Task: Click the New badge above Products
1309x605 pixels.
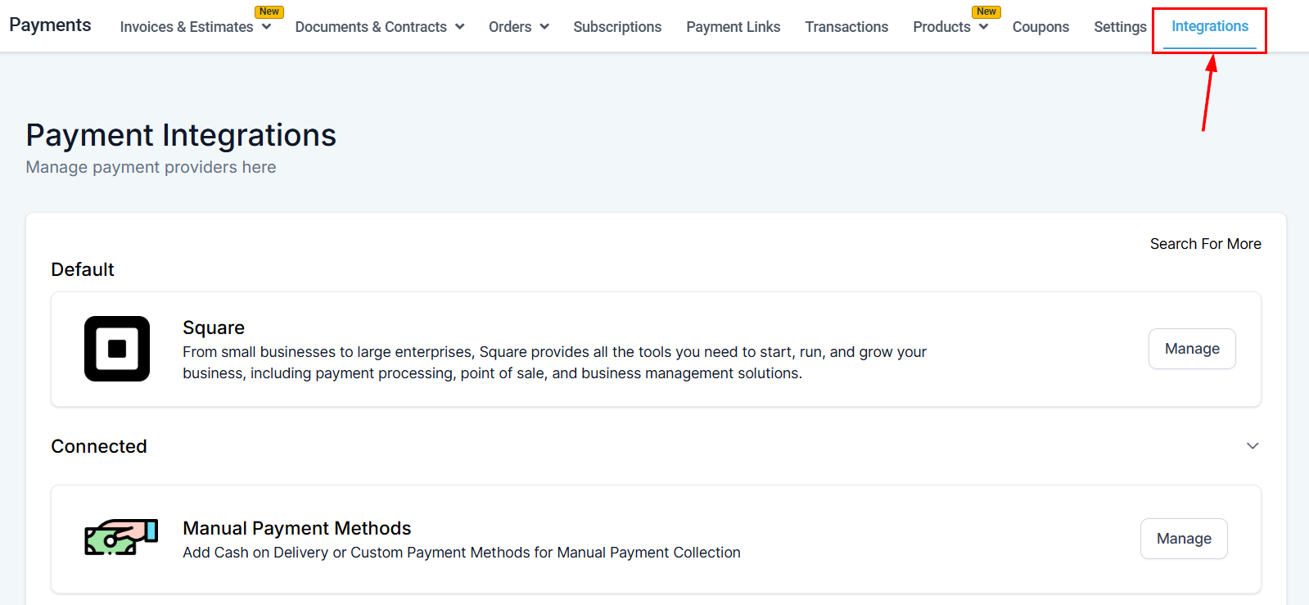Action: tap(986, 11)
